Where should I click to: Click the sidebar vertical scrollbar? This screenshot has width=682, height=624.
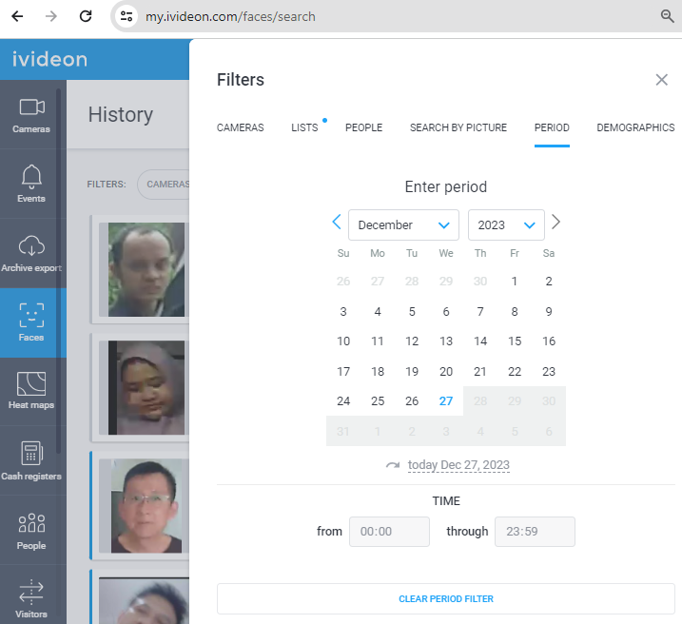(58, 272)
